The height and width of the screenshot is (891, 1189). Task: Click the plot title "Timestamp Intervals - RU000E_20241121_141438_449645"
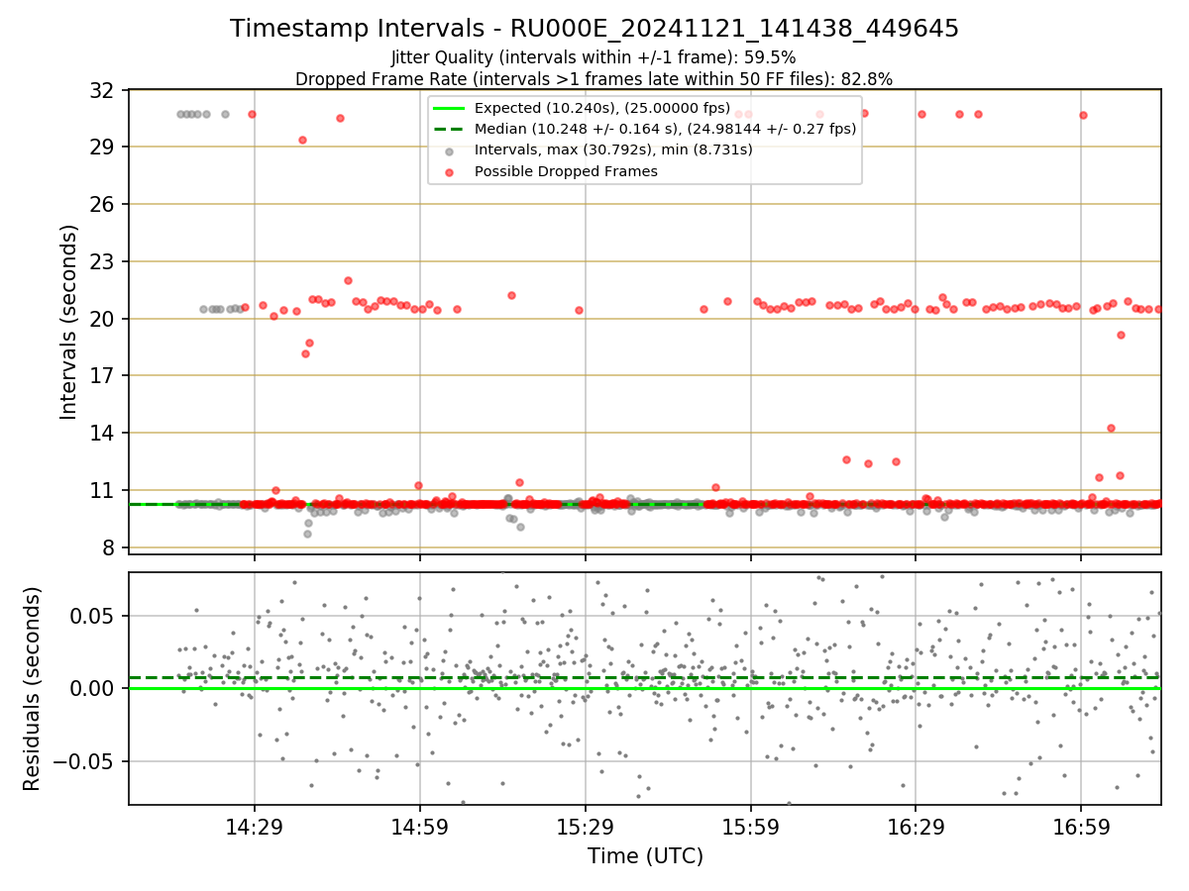[x=594, y=29]
